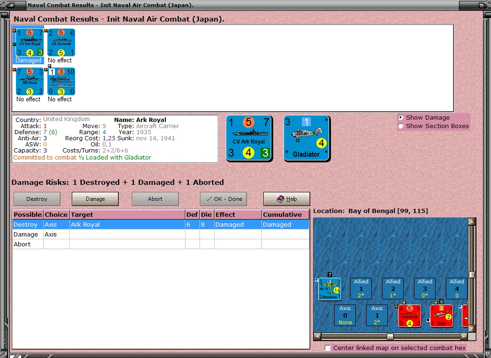Click the Blenheim aircraft counter on map

point(330,289)
